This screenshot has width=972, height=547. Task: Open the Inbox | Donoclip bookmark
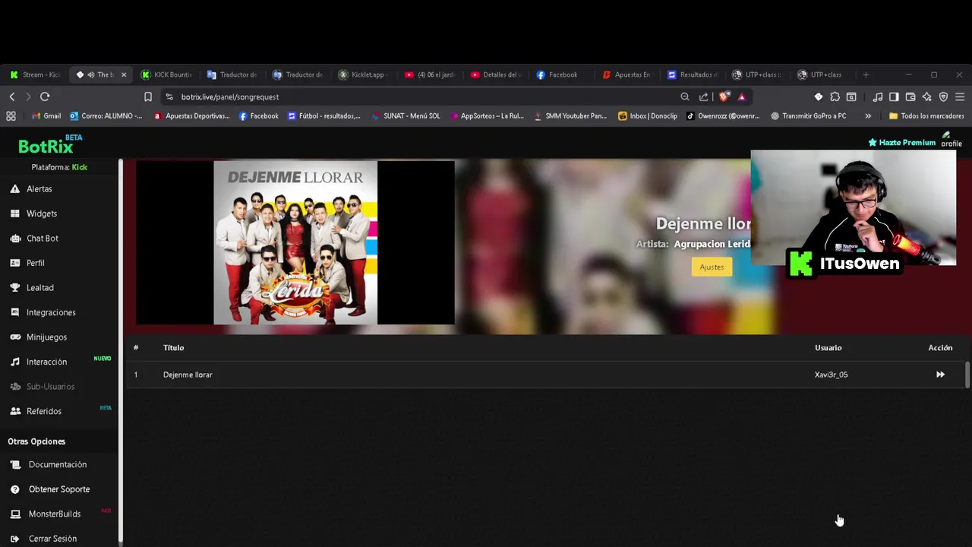tap(648, 116)
